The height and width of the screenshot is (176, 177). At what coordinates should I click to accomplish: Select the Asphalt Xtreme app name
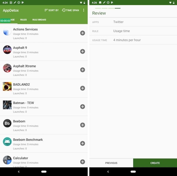tap(24, 66)
